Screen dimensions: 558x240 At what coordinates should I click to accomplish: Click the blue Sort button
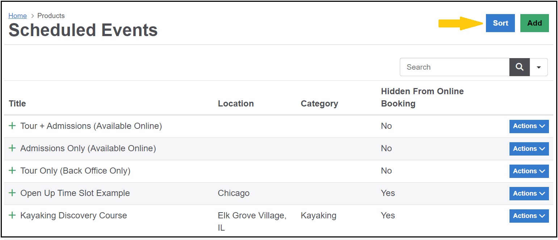pos(500,23)
